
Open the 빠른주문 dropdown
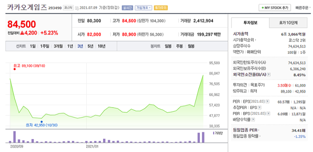click(303, 8)
